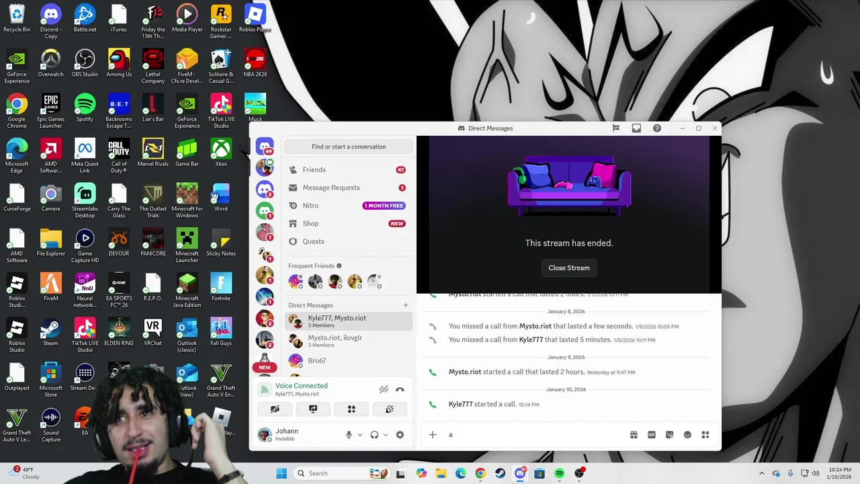Image resolution: width=860 pixels, height=484 pixels.
Task: Open Spotify from the taskbar
Action: (559, 473)
